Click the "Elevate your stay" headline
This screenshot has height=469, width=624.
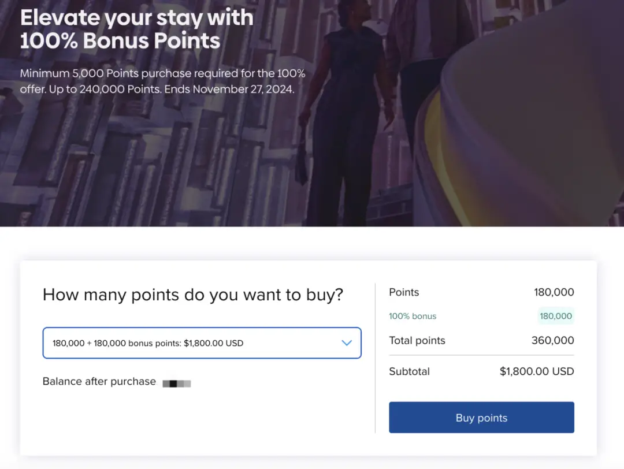[x=136, y=17]
